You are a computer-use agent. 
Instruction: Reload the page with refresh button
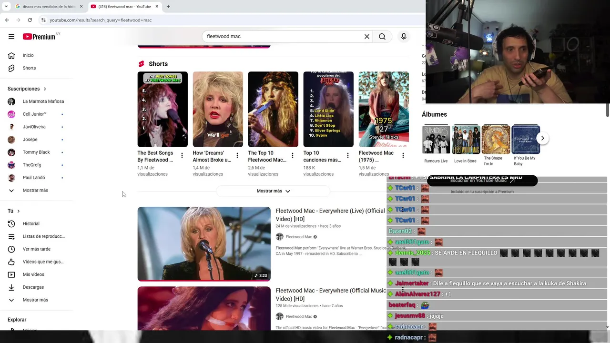point(30,20)
